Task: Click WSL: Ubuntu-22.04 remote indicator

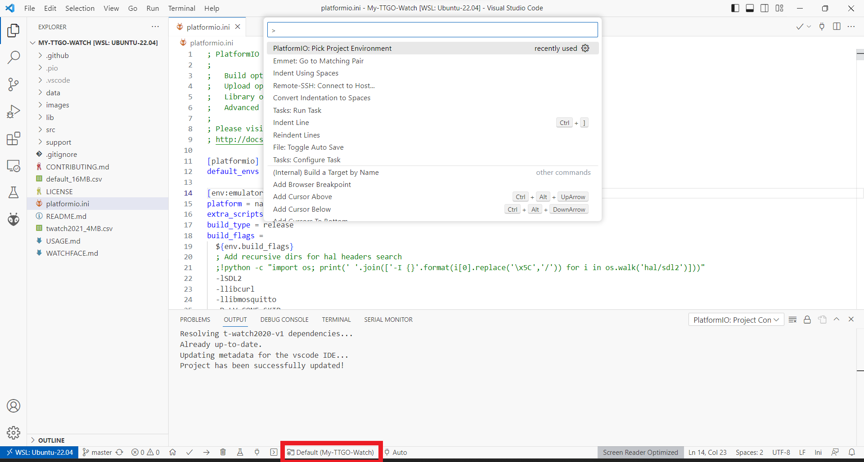Action: click(x=39, y=452)
